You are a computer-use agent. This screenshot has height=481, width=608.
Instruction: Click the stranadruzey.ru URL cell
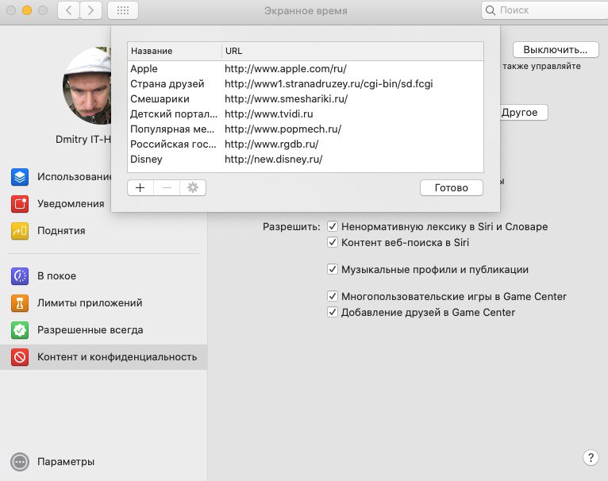pyautogui.click(x=329, y=84)
